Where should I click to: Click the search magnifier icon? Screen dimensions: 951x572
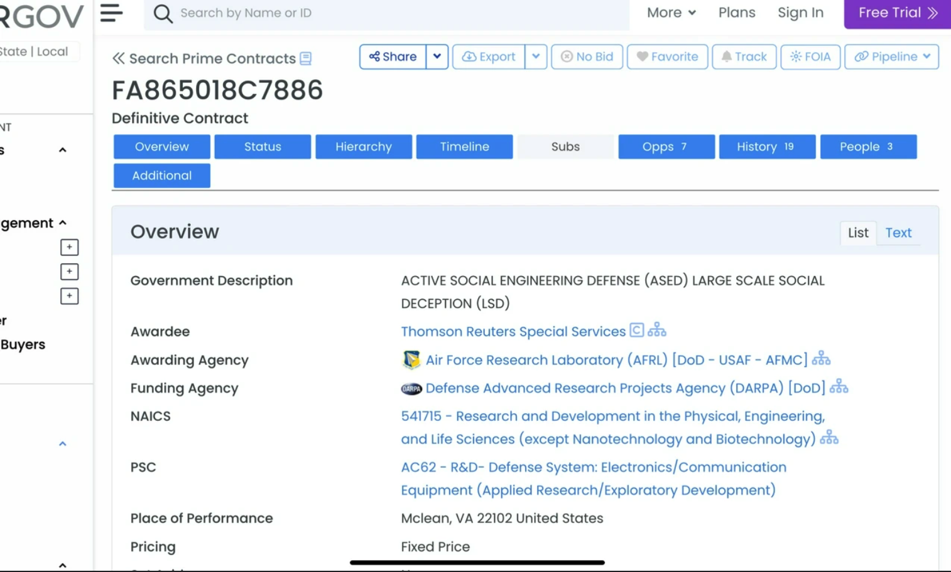pos(163,14)
